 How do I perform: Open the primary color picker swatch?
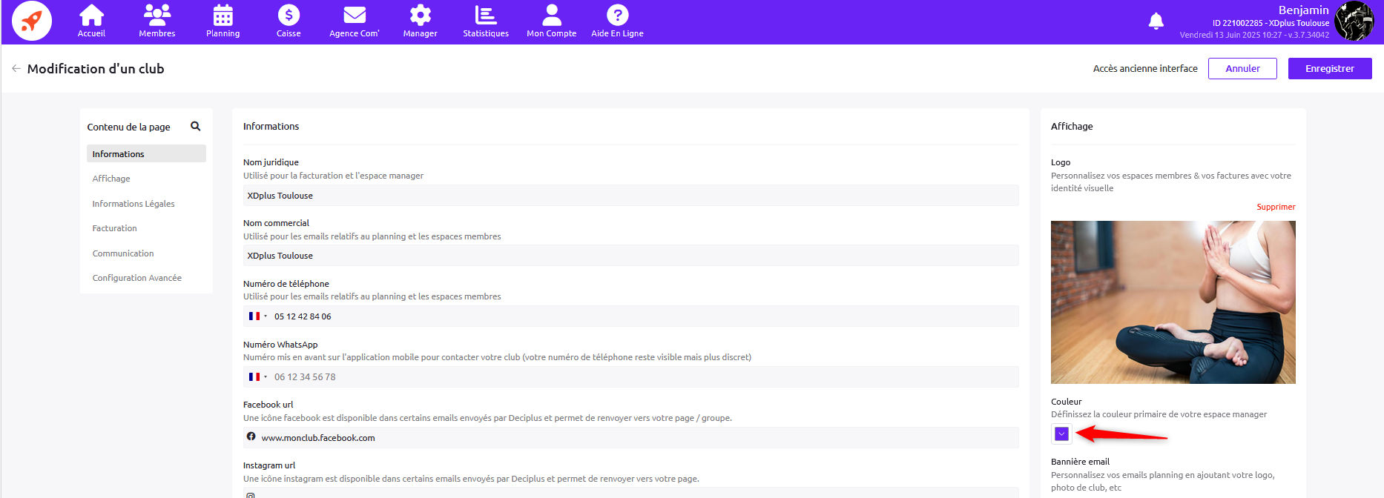(1061, 434)
